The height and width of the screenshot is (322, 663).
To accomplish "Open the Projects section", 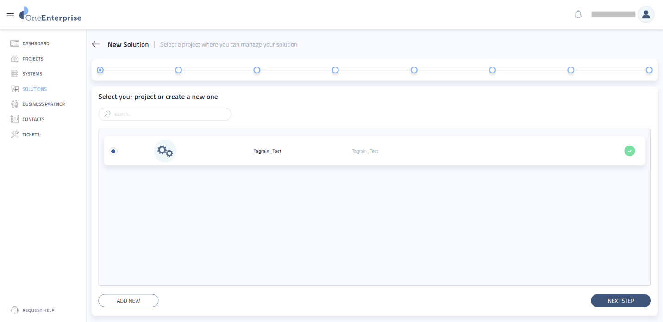I will point(33,58).
